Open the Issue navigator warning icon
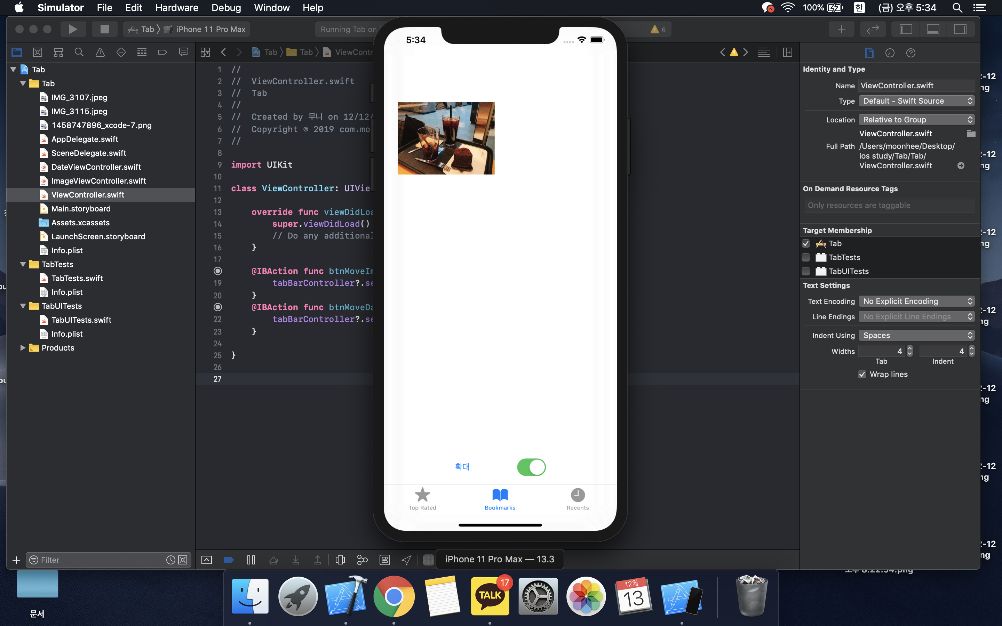 tap(100, 52)
